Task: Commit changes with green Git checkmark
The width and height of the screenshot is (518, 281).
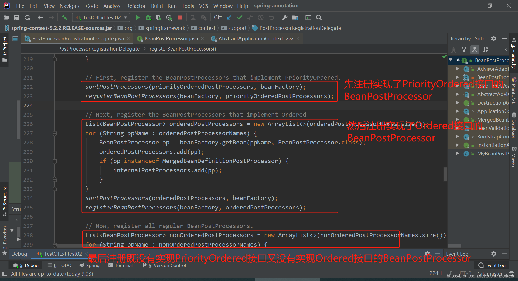Action: (x=240, y=17)
